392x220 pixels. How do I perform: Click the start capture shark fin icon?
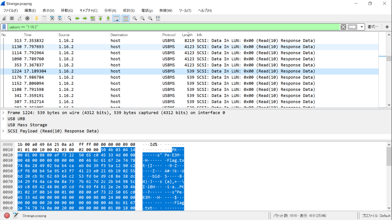tap(4, 19)
